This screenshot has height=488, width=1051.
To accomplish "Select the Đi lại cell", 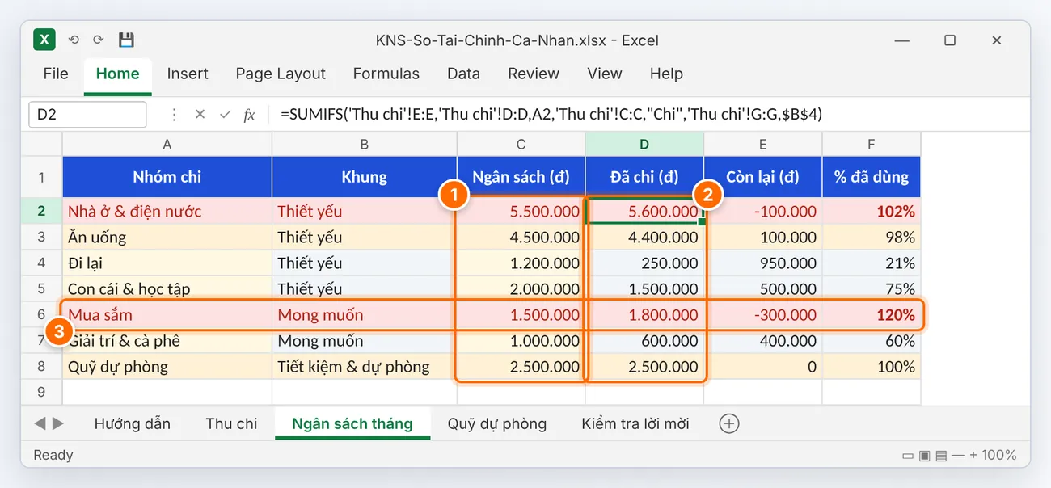I will point(167,263).
